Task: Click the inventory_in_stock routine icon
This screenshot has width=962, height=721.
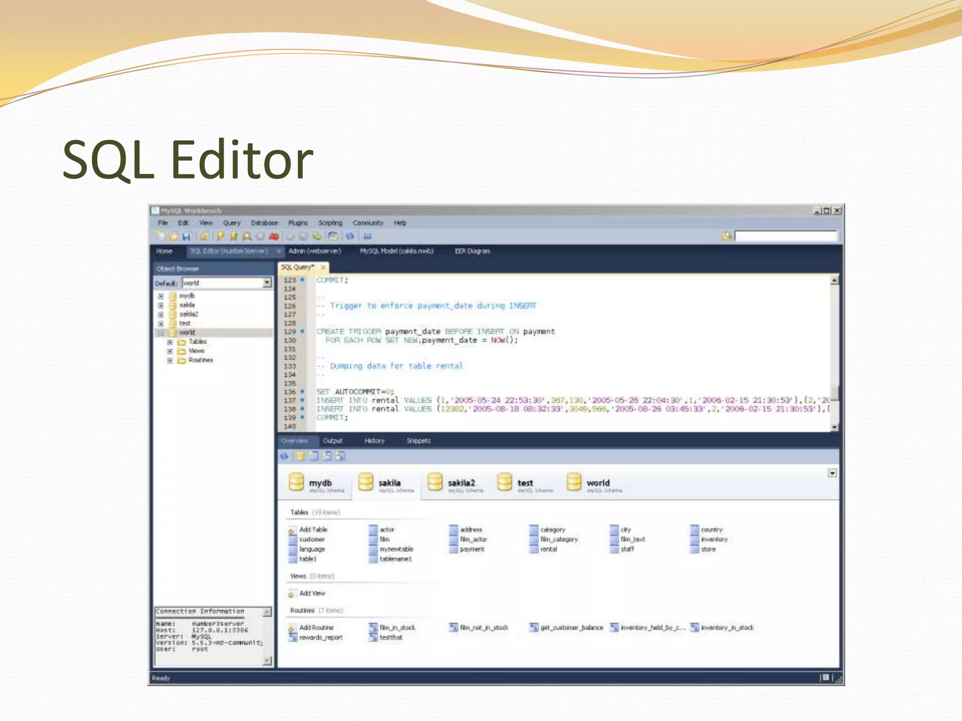Action: tap(694, 628)
